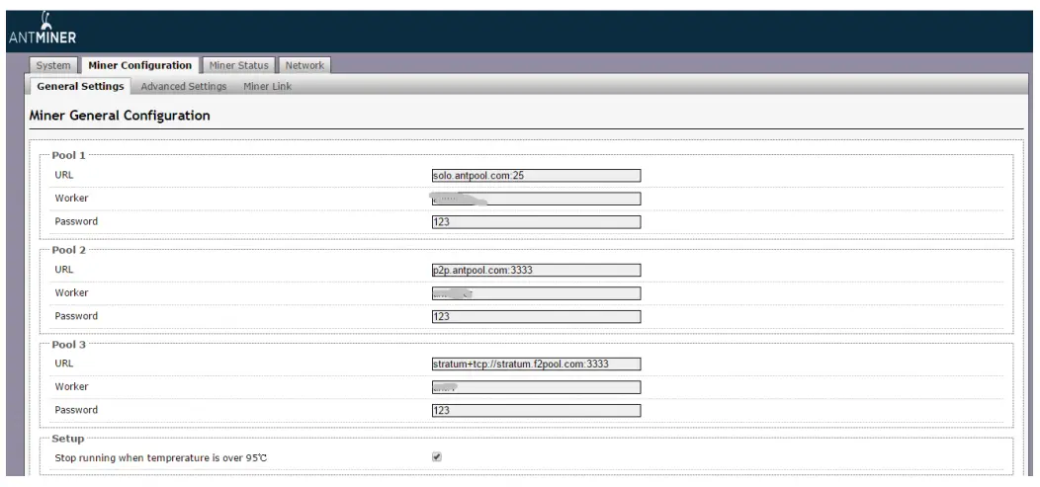This screenshot has width=1040, height=487.
Task: Focus the Pool 2 Password field
Action: (536, 316)
